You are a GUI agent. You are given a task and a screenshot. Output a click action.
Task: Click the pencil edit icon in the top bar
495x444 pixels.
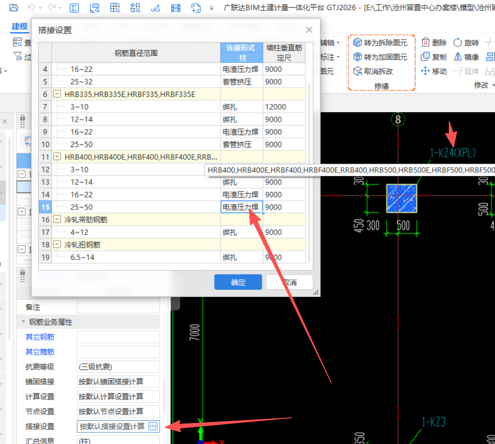[x=155, y=8]
